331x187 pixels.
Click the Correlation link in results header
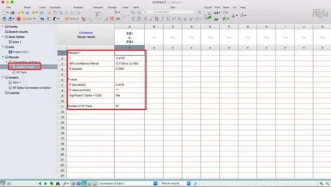click(x=86, y=33)
